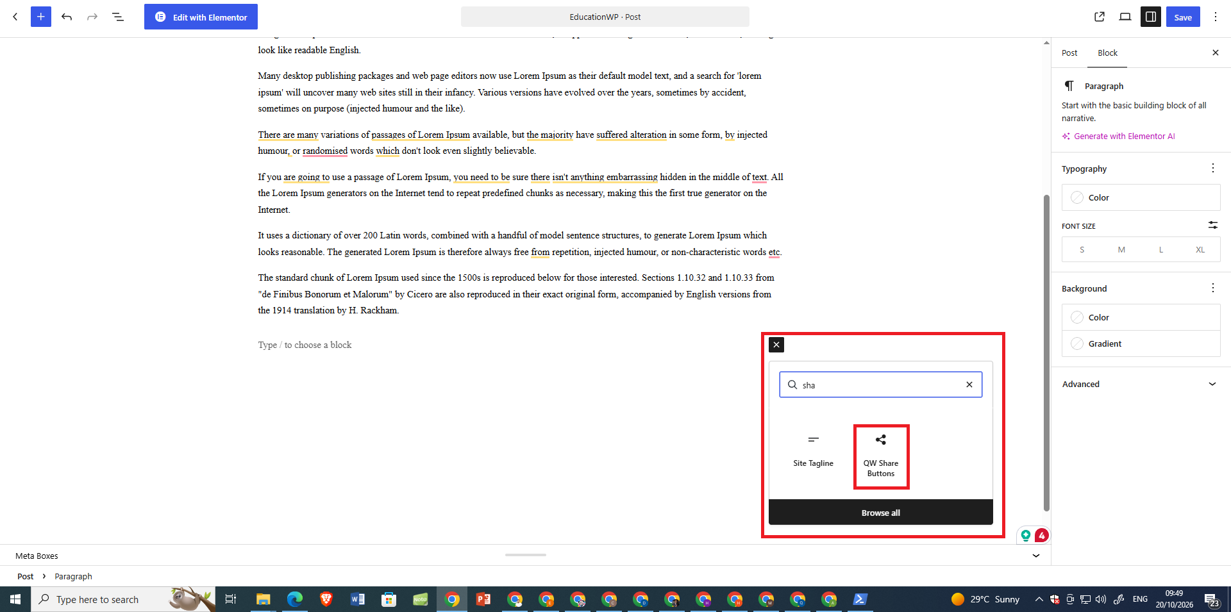Close the quick inserter popup
The width and height of the screenshot is (1231, 612).
tap(776, 345)
